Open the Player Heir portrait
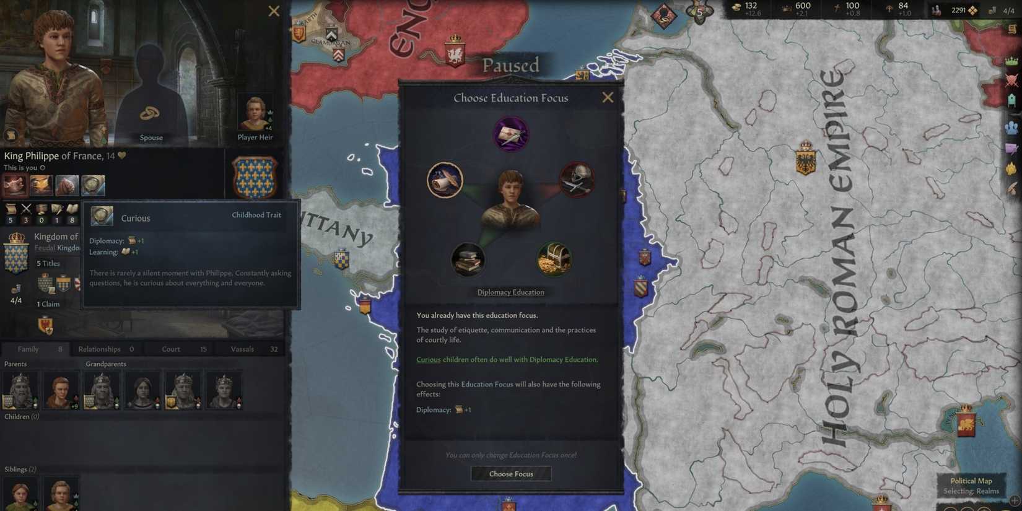This screenshot has height=511, width=1022. coord(255,114)
